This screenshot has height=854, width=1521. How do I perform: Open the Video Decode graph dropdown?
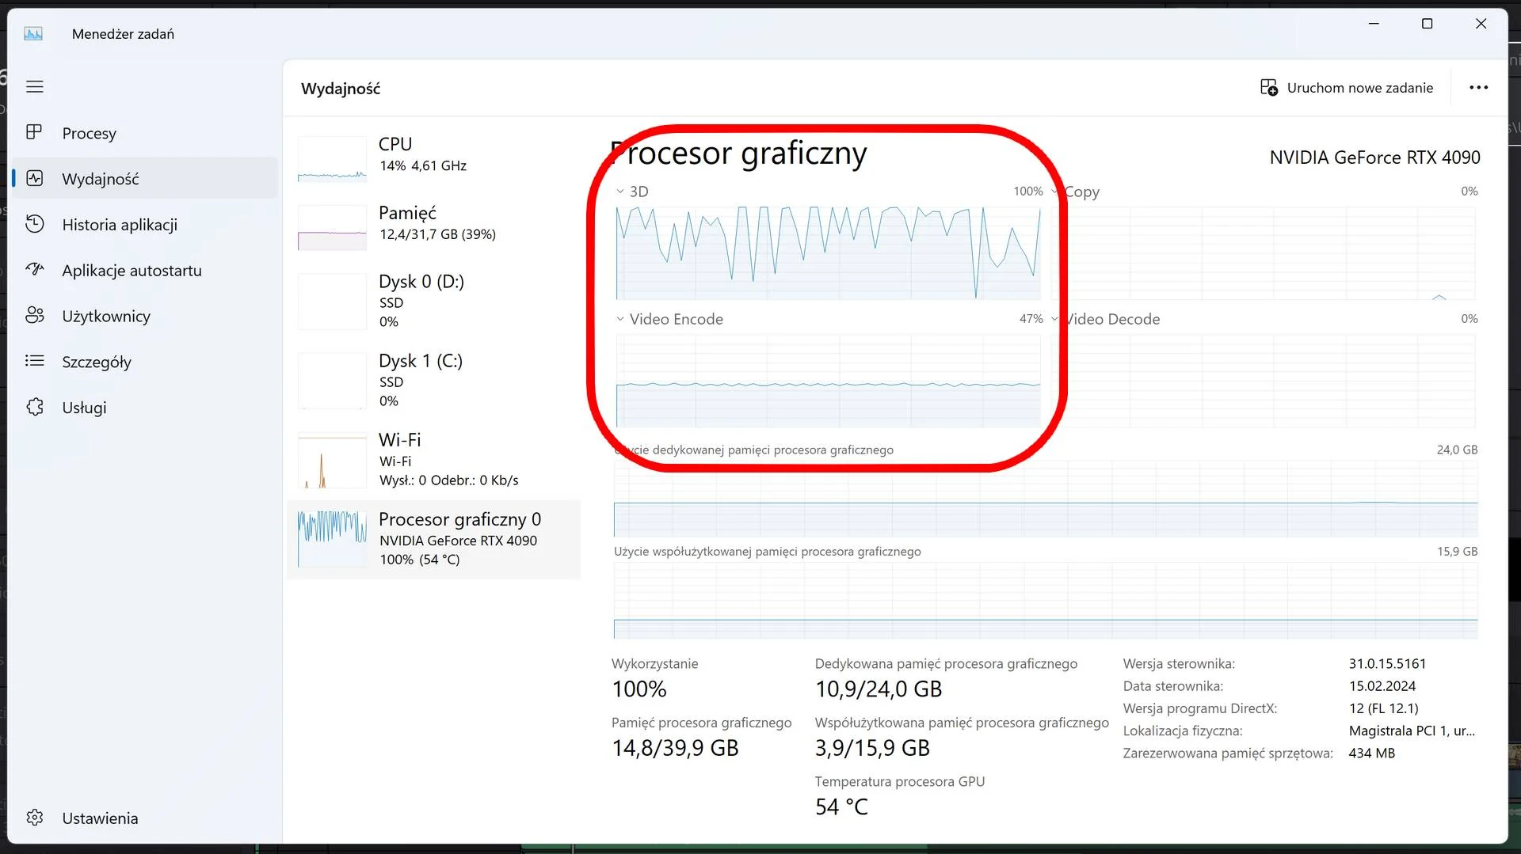pyautogui.click(x=1055, y=319)
